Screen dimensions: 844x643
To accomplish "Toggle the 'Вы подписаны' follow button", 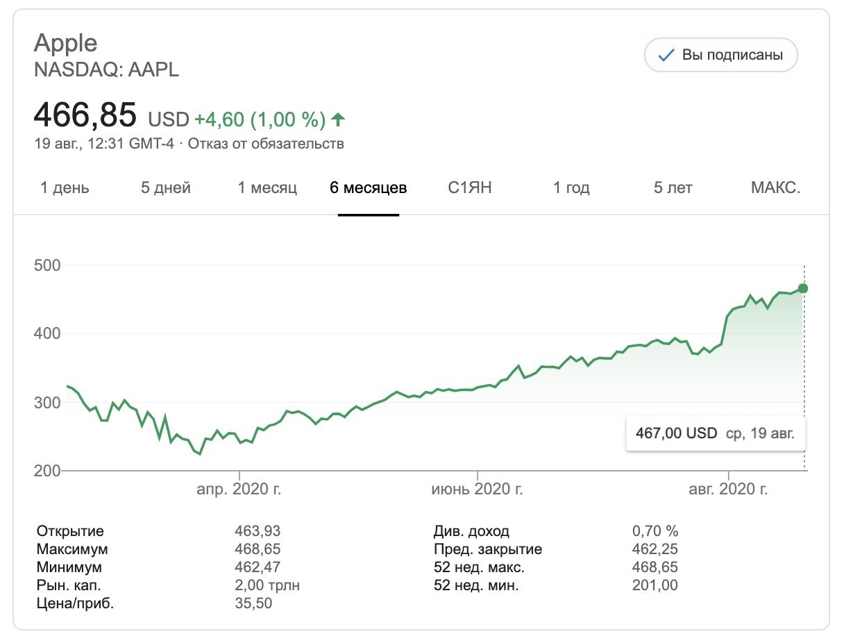I will [720, 56].
